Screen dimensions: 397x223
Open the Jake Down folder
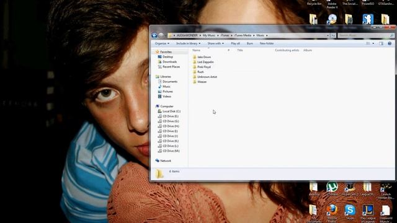[202, 57]
